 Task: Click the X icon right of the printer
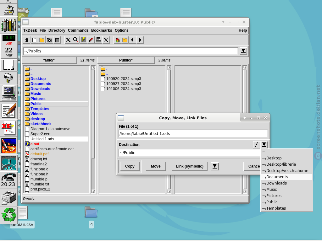point(106,40)
